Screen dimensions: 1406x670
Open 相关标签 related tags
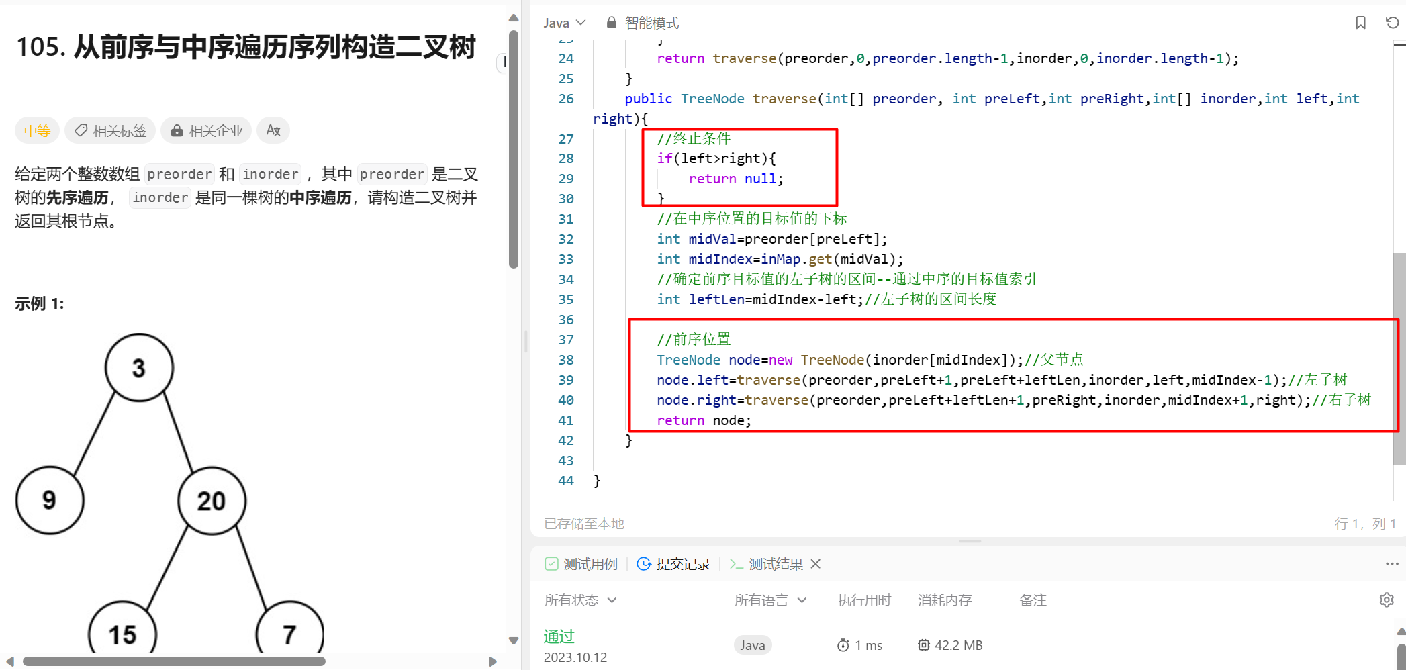[x=110, y=130]
